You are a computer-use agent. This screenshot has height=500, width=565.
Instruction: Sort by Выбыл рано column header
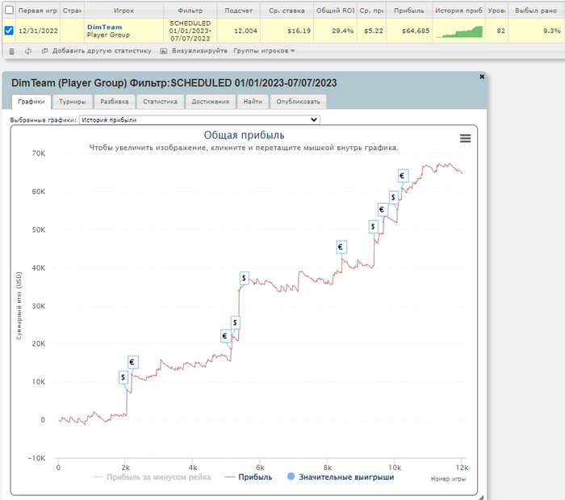[x=536, y=11]
